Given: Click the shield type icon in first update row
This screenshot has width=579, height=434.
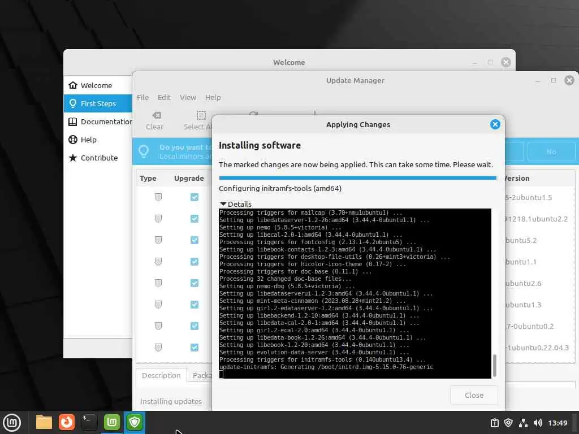Looking at the screenshot, I should click(158, 197).
